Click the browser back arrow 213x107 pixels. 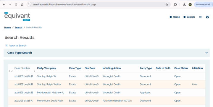tap(4, 4)
